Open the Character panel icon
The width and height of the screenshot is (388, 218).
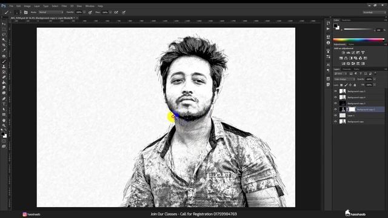[328, 65]
